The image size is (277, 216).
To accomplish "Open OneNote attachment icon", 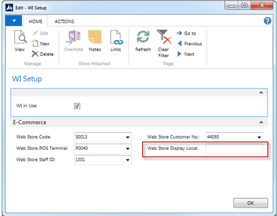I will pyautogui.click(x=73, y=37).
